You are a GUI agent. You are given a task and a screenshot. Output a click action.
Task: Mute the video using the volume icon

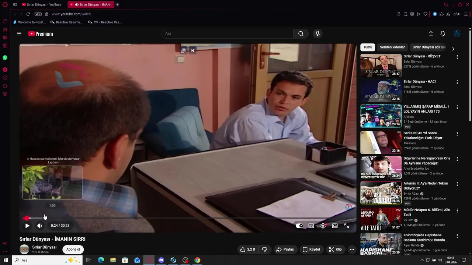click(39, 226)
